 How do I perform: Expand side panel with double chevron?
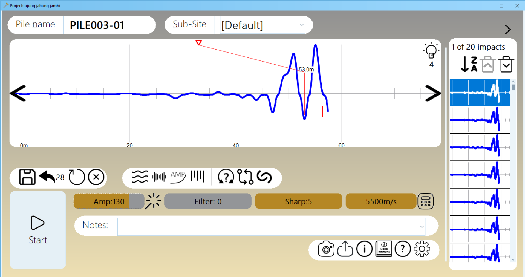pyautogui.click(x=507, y=30)
